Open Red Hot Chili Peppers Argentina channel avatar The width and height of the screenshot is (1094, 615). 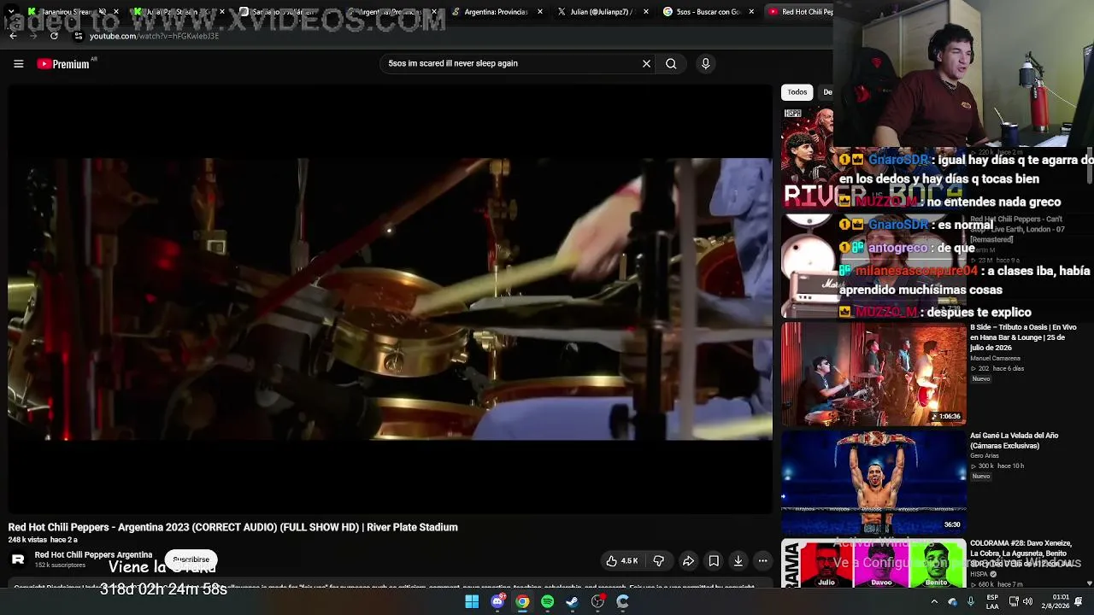point(18,559)
